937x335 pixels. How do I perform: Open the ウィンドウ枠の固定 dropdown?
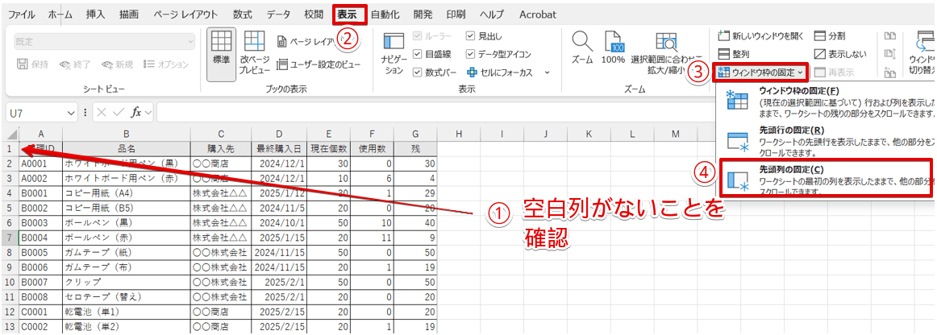click(x=762, y=72)
